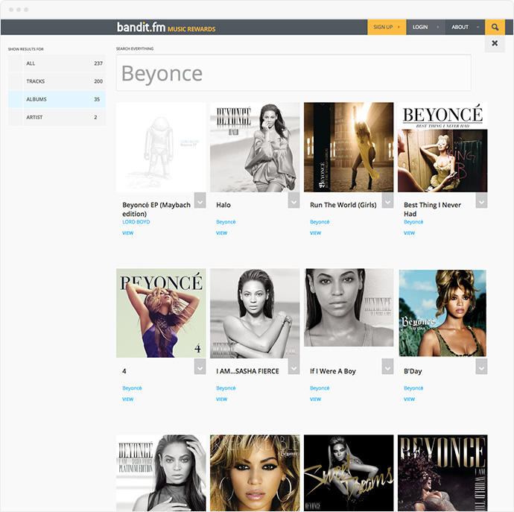Click Beyoncé artist link under B'Day
Image resolution: width=514 pixels, height=512 pixels.
[x=413, y=388]
